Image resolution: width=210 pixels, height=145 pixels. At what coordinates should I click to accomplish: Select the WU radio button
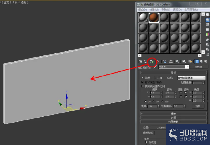pyautogui.click(x=163, y=102)
